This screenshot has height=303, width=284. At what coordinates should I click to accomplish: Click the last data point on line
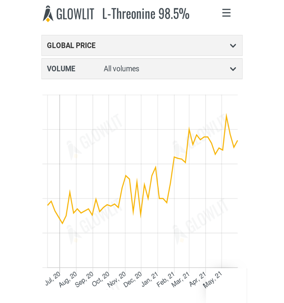pyautogui.click(x=237, y=141)
